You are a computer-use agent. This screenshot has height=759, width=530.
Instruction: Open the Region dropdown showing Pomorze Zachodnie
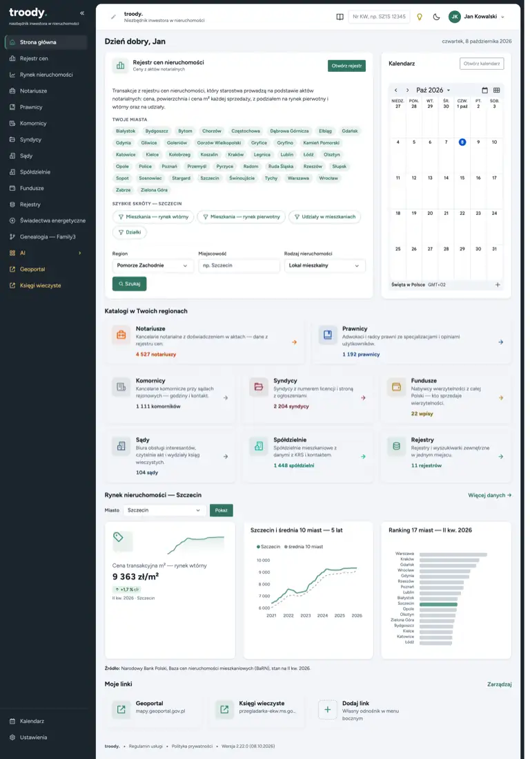coord(153,265)
